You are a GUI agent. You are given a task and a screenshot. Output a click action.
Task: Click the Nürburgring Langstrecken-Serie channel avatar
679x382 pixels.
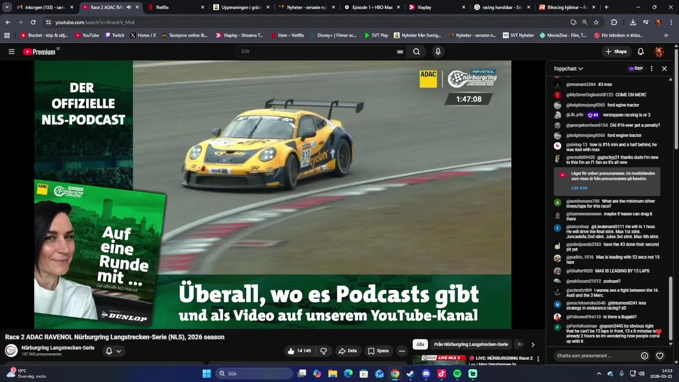pos(11,350)
